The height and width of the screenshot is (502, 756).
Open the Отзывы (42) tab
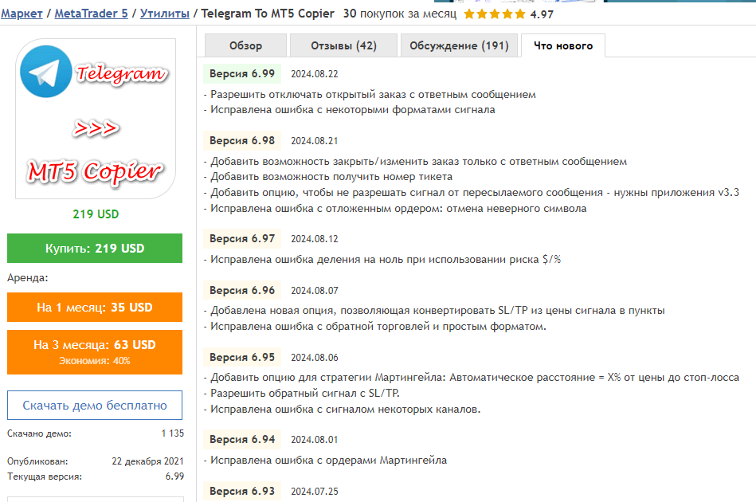tap(344, 45)
